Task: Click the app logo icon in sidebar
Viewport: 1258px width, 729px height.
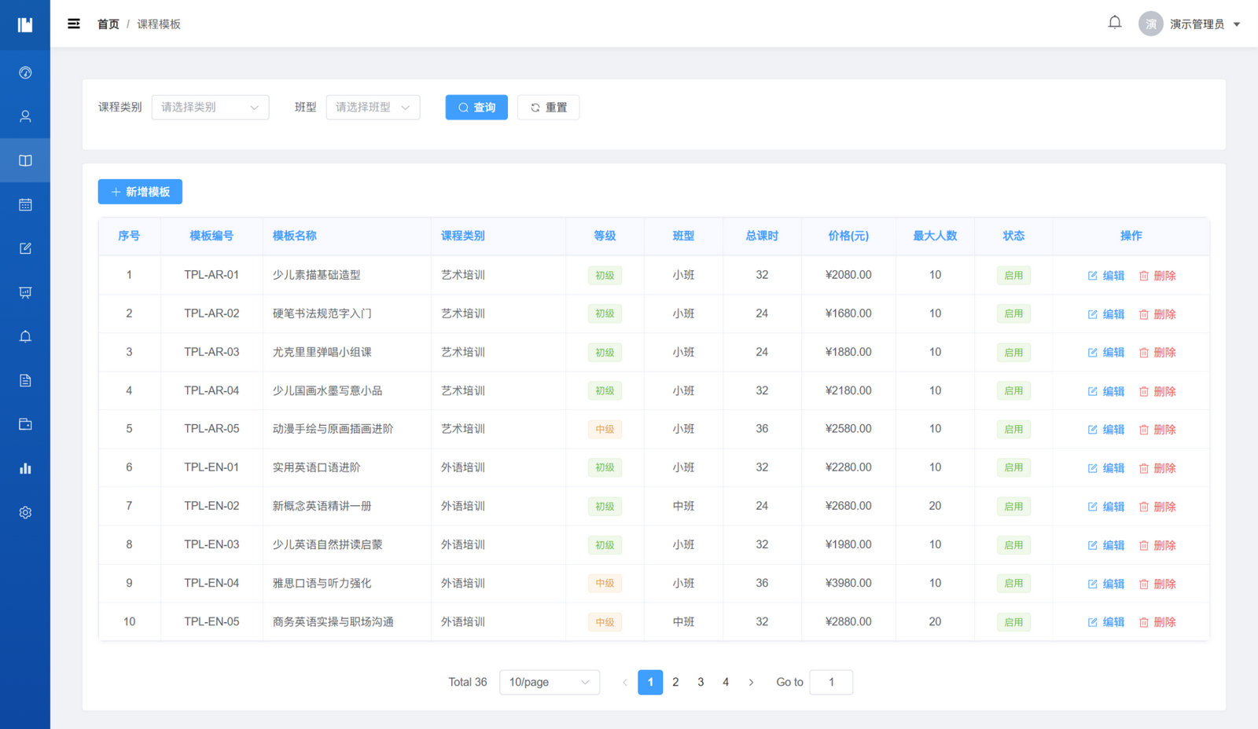Action: 25,25
